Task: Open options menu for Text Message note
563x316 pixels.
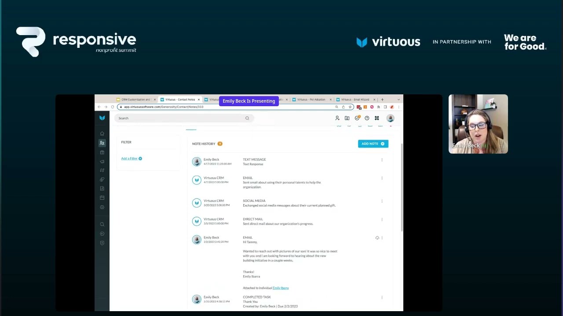Action: [382, 160]
